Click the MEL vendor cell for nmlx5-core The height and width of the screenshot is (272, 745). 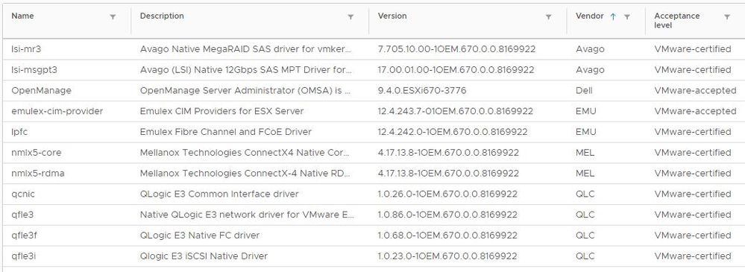pos(585,152)
